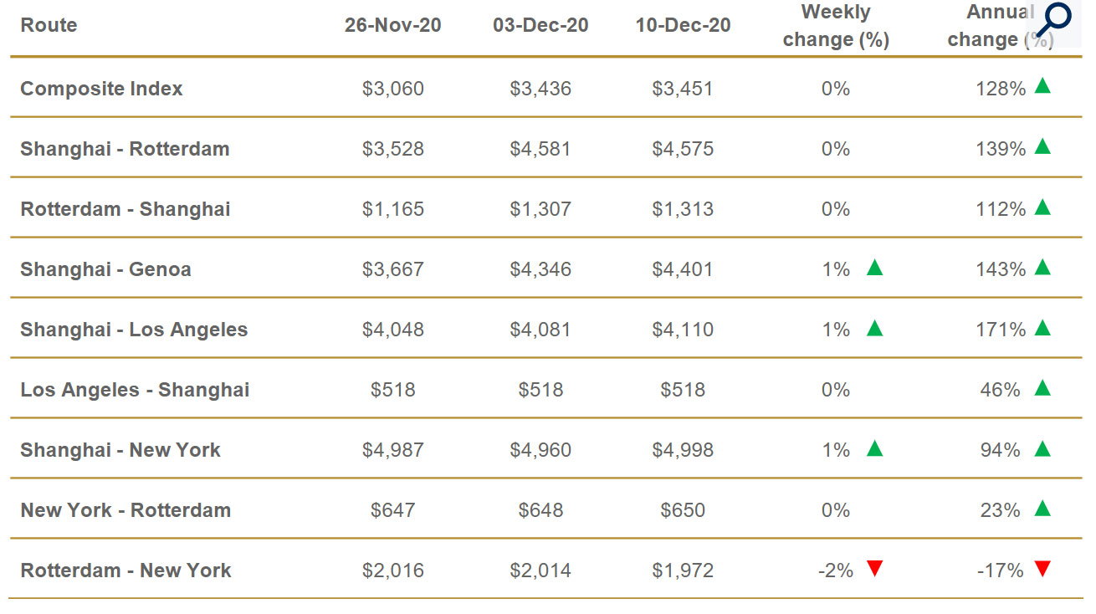The height and width of the screenshot is (614, 1096).
Task: Click red weekly down arrow for Rotterdam - New York
Action: (874, 569)
